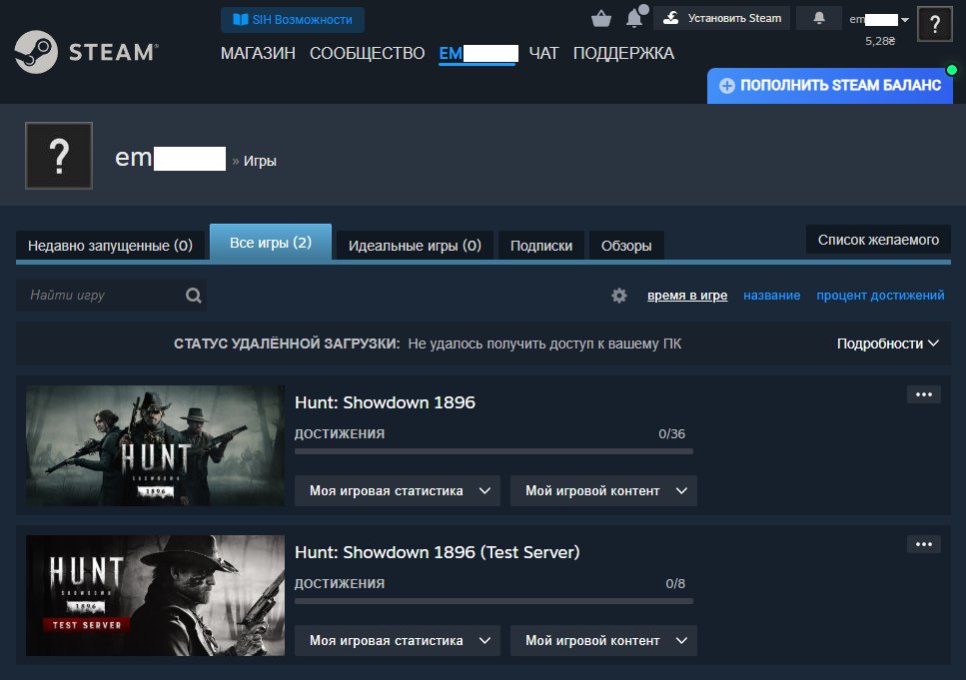Click the bell button beside Установить Steam
The width and height of the screenshot is (966, 680).
819,18
